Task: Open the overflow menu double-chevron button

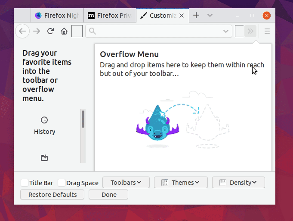Action: [x=250, y=31]
